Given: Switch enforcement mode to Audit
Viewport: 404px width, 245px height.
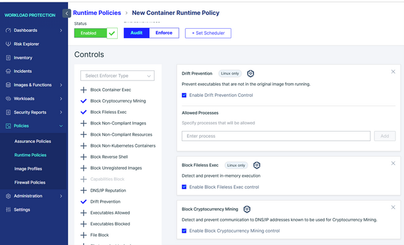Looking at the screenshot, I should (137, 33).
